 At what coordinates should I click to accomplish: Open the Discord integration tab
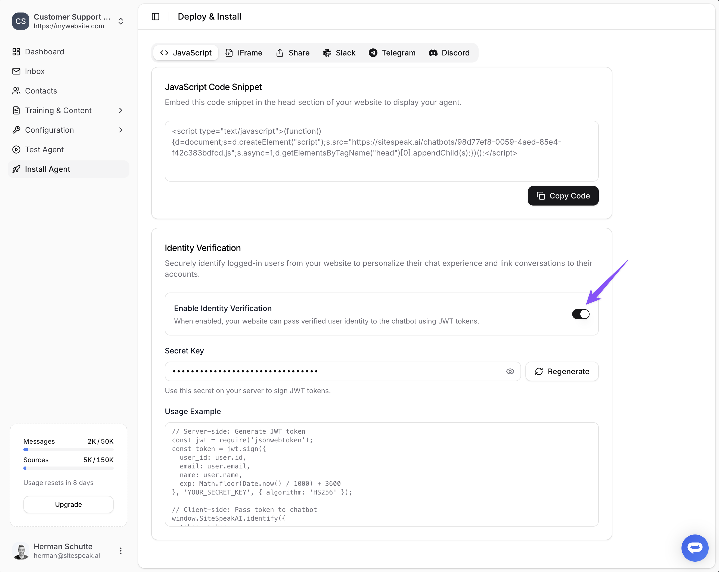coord(449,53)
